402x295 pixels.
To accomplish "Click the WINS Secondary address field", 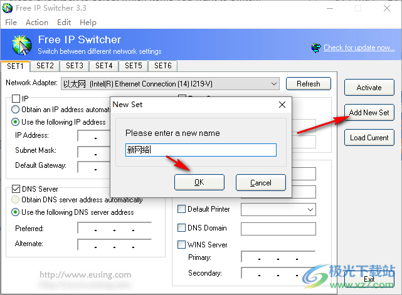I will [x=278, y=273].
